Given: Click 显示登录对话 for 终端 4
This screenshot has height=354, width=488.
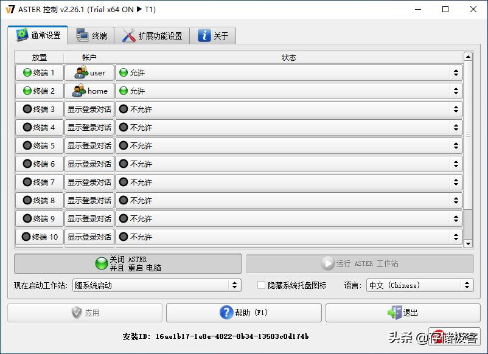Looking at the screenshot, I should pos(89,127).
